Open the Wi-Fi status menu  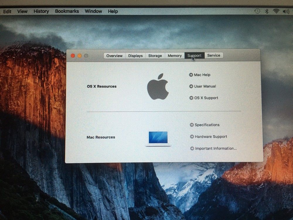click(x=276, y=11)
